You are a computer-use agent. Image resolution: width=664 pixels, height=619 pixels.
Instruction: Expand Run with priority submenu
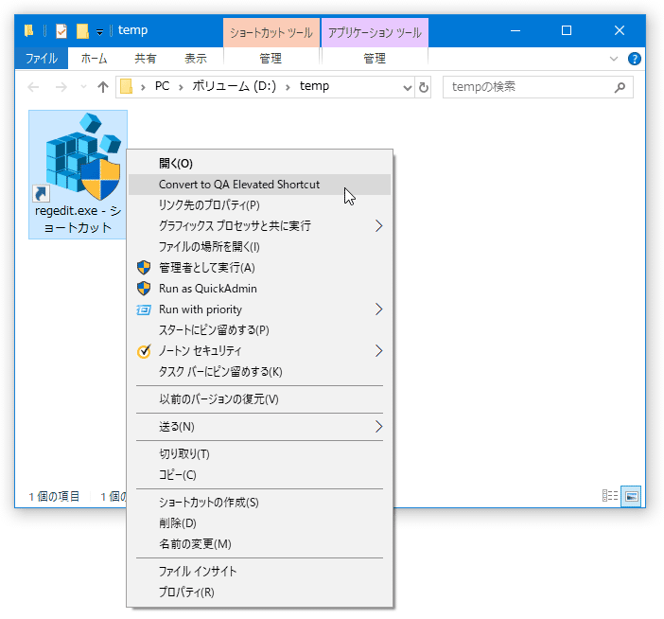click(x=259, y=309)
